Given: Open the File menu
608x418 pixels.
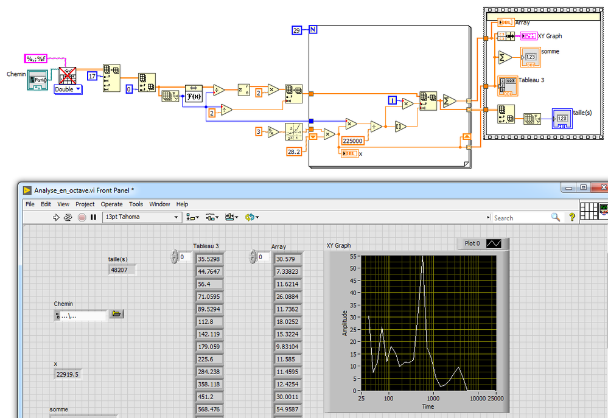Looking at the screenshot, I should pos(30,204).
